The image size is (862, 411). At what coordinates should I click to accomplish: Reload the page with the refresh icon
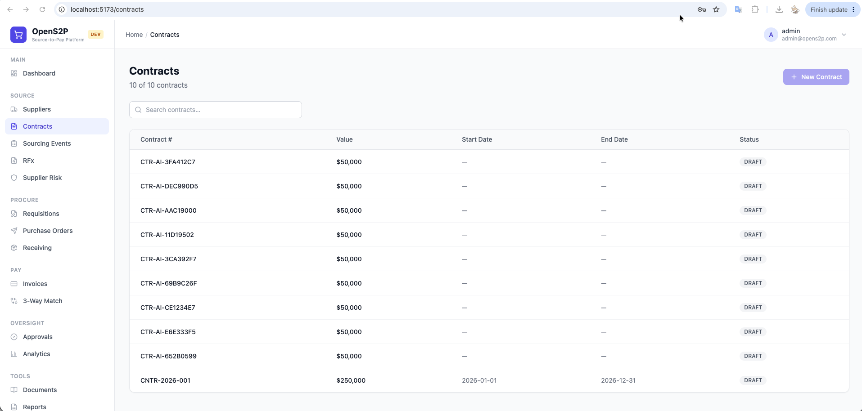pyautogui.click(x=42, y=9)
